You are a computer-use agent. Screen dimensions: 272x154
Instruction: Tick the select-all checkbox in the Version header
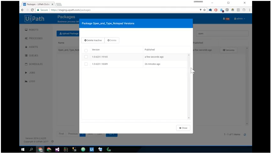[86, 51]
